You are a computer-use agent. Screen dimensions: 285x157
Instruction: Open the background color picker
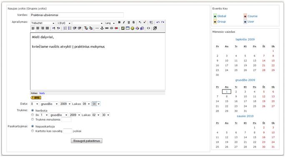[x=91, y=28]
